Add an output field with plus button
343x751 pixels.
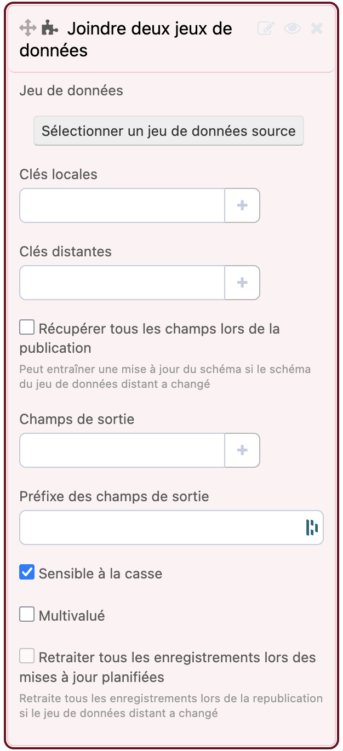[242, 450]
